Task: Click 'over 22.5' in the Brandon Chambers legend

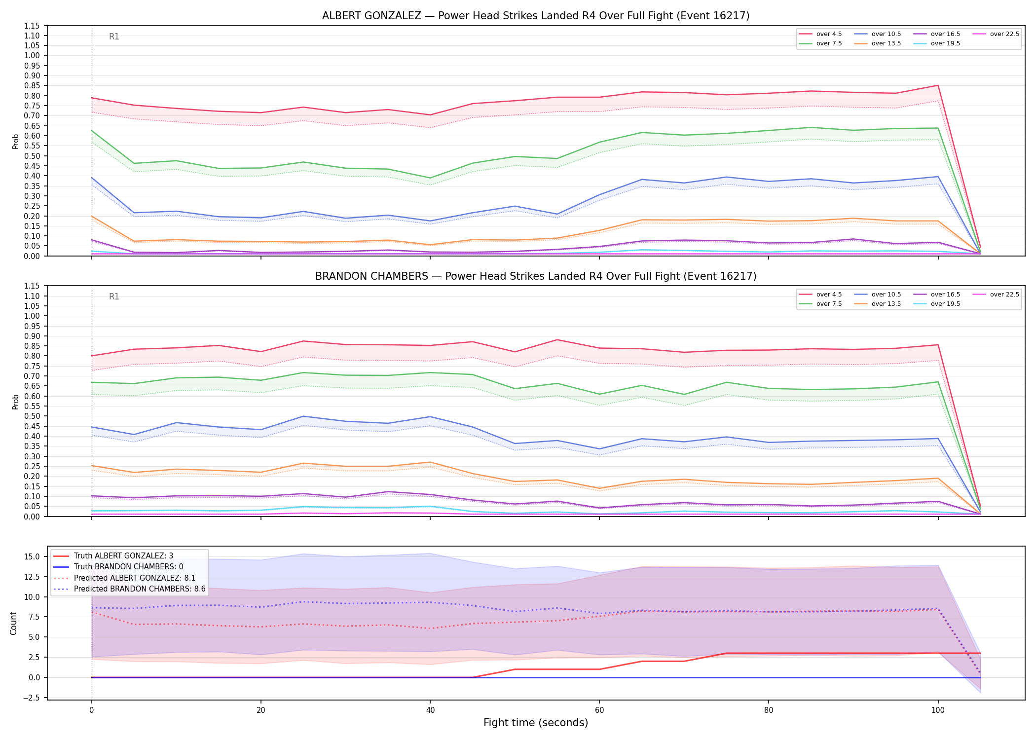Action: [1004, 295]
